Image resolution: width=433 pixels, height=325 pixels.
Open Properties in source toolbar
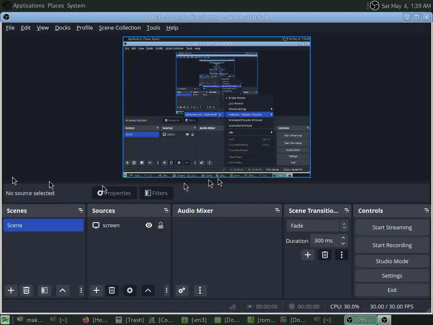tap(114, 193)
